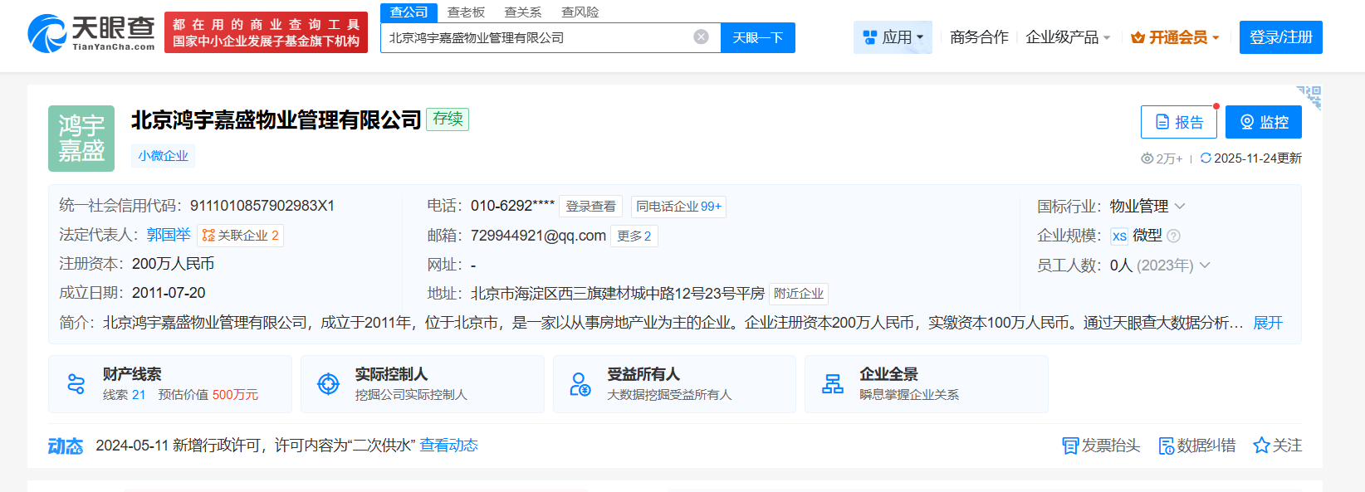Expand the company 简介 with 展开
The width and height of the screenshot is (1365, 492).
[1268, 323]
